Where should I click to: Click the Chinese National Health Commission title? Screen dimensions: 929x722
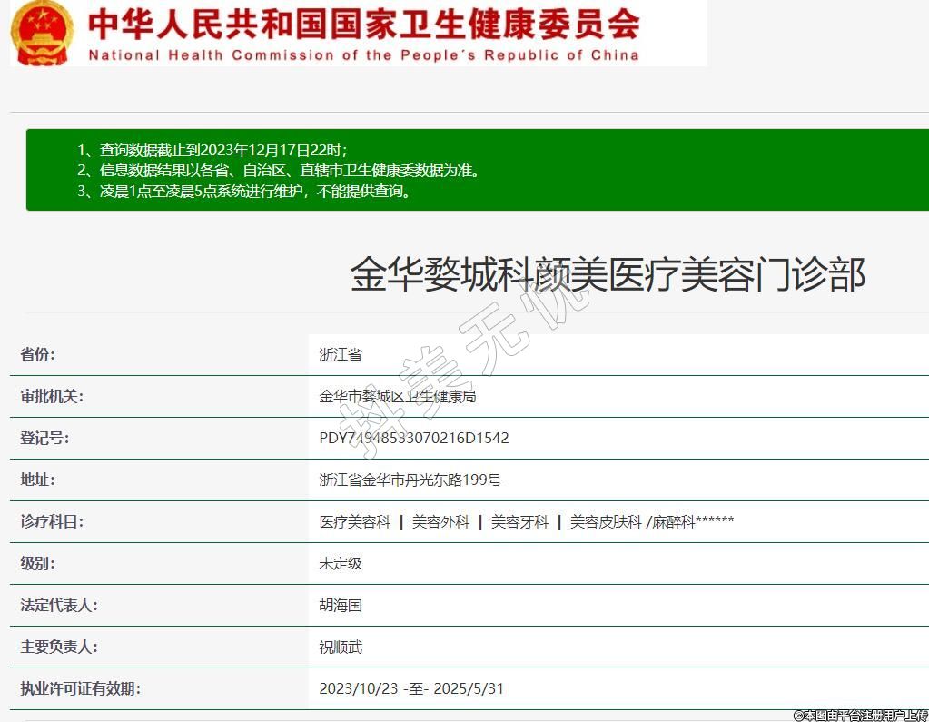(363, 23)
